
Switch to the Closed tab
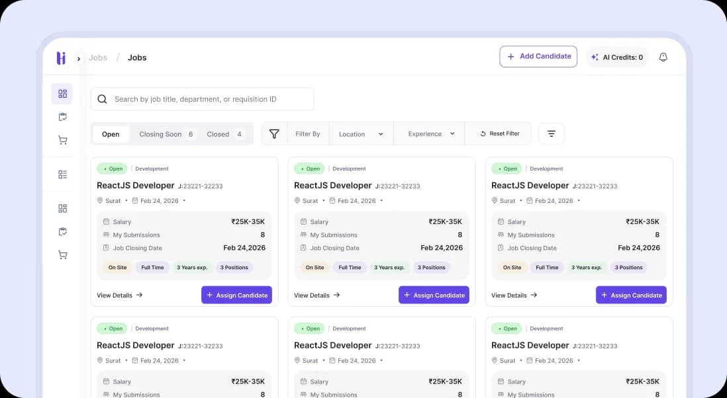click(x=224, y=134)
